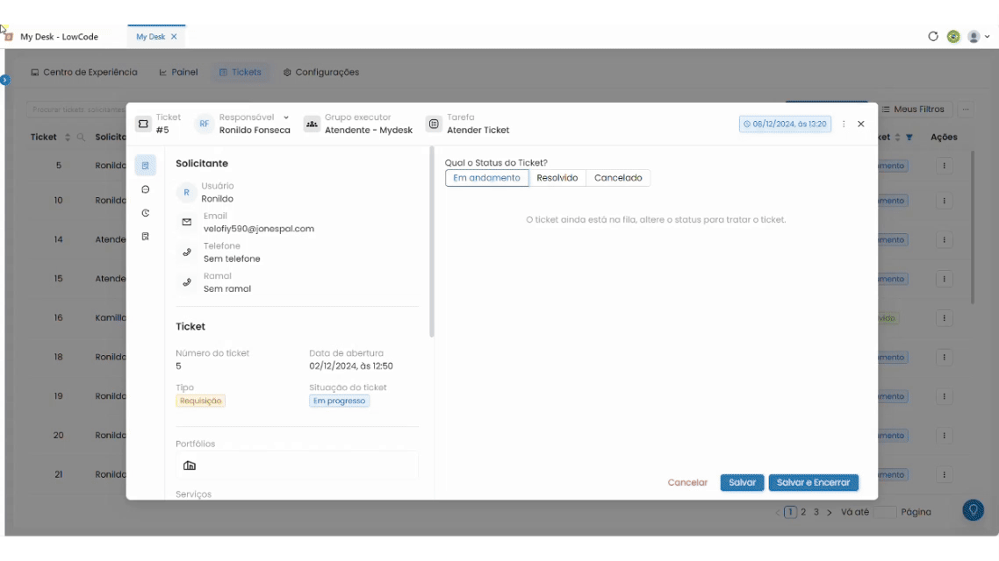The height and width of the screenshot is (561, 999).
Task: Click the ticket icon beside #5
Action: point(143,124)
